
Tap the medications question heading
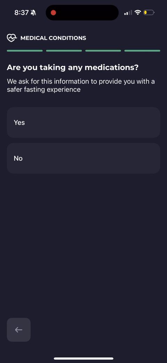(73, 68)
